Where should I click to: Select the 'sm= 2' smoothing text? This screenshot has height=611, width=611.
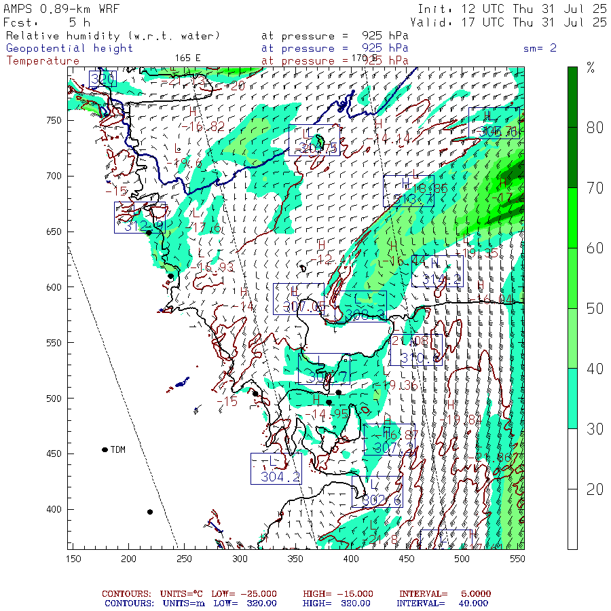pos(540,48)
